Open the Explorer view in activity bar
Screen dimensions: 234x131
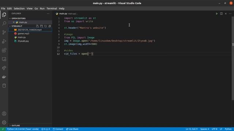[4, 15]
